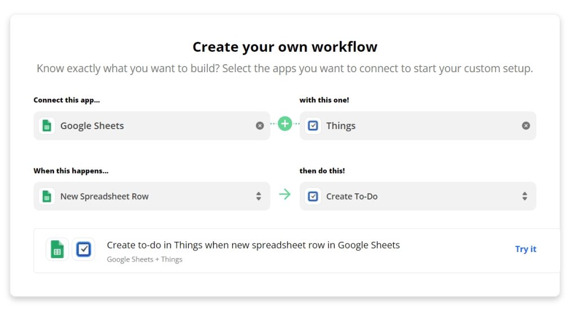
Task: Click the Google Sheets icon in the first app field
Action: coord(47,126)
